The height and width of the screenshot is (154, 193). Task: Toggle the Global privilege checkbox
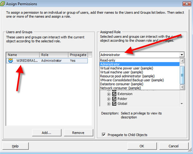click(x=114, y=104)
